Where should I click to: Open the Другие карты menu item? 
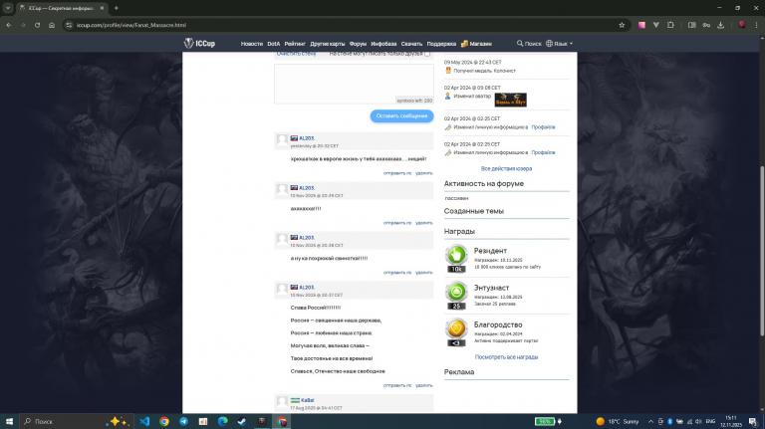point(328,44)
